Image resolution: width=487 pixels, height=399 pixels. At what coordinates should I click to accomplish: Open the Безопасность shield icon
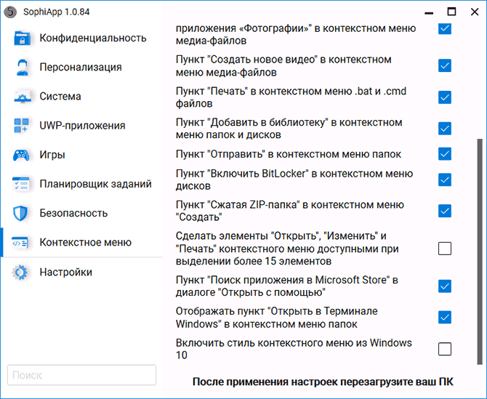[20, 213]
